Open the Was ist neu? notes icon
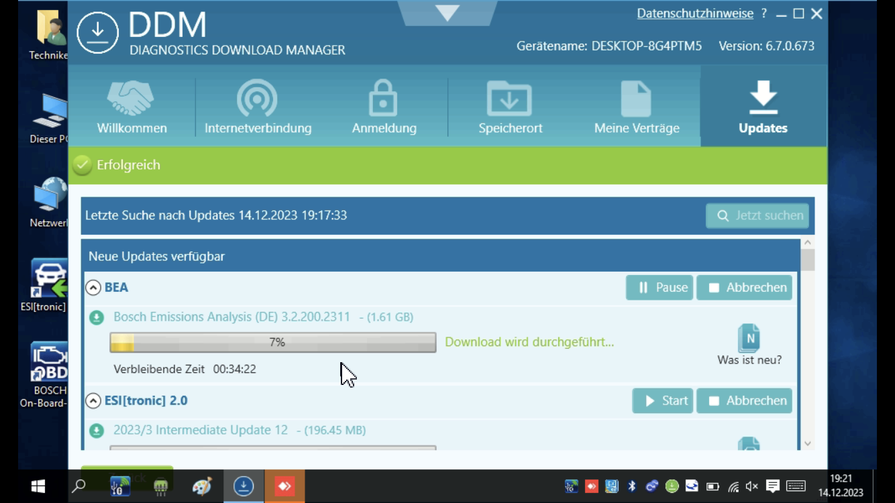The image size is (895, 503). coord(749,338)
